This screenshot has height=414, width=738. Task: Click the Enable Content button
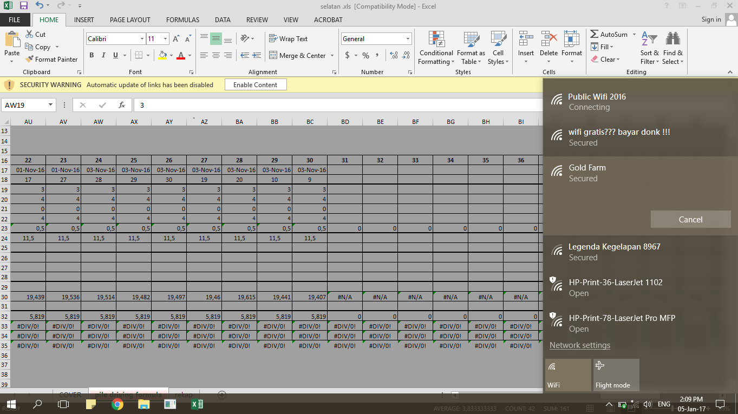point(256,85)
